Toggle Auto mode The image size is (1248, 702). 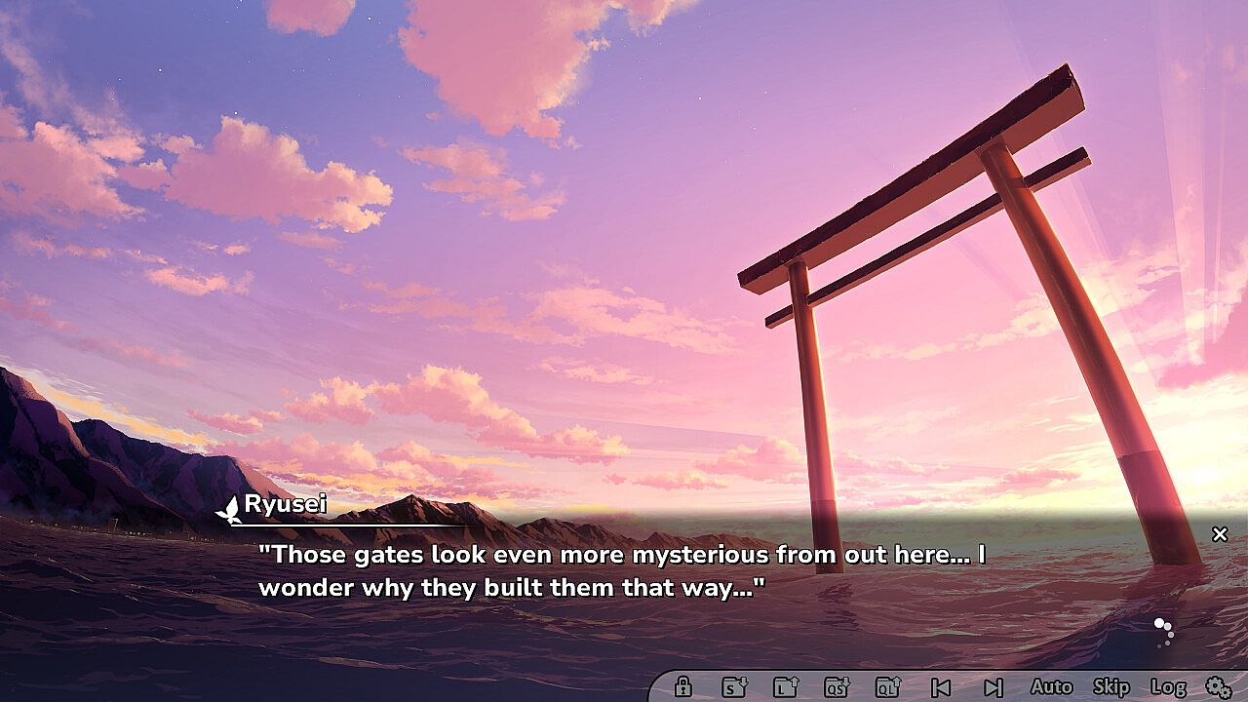(x=1051, y=686)
